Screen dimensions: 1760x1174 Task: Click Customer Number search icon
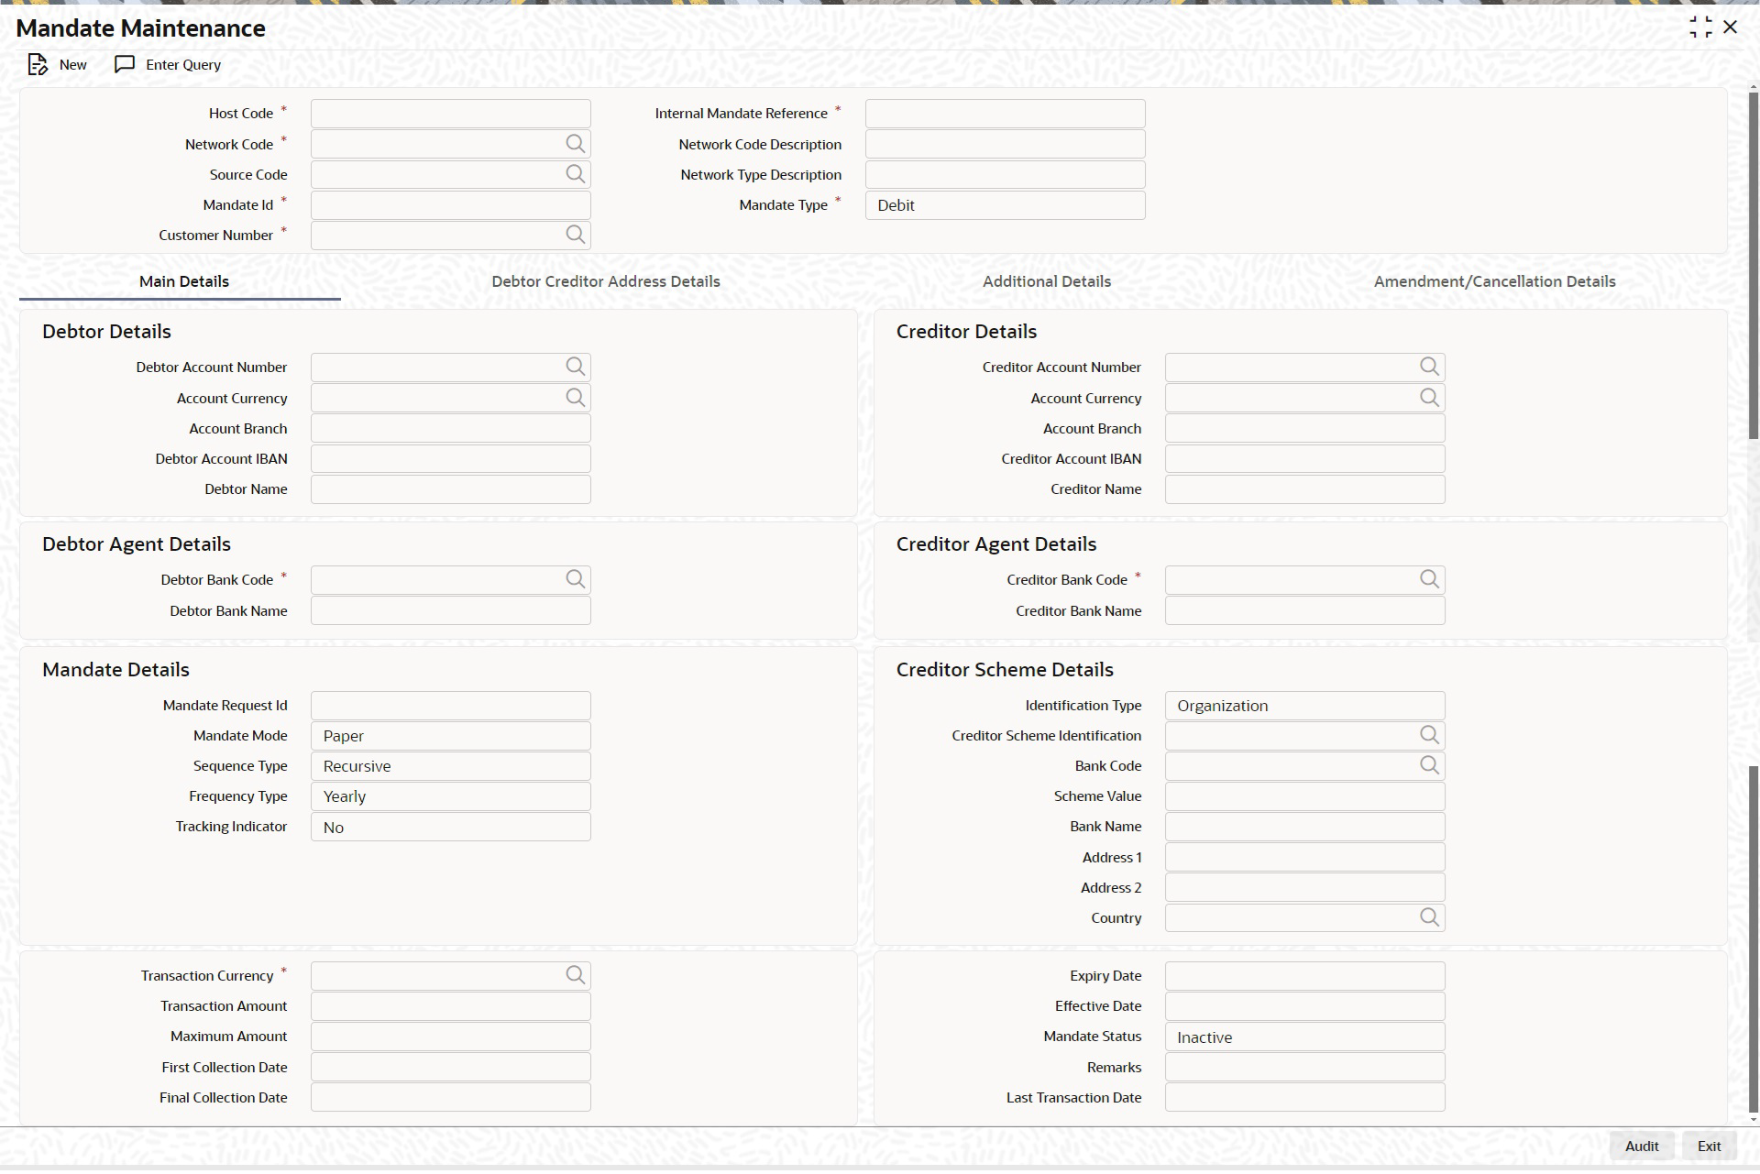point(575,235)
